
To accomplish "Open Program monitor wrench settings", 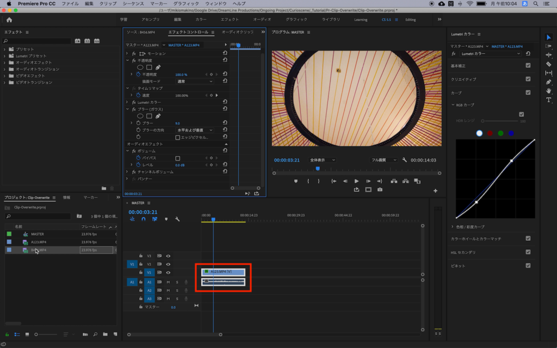I will coord(404,160).
